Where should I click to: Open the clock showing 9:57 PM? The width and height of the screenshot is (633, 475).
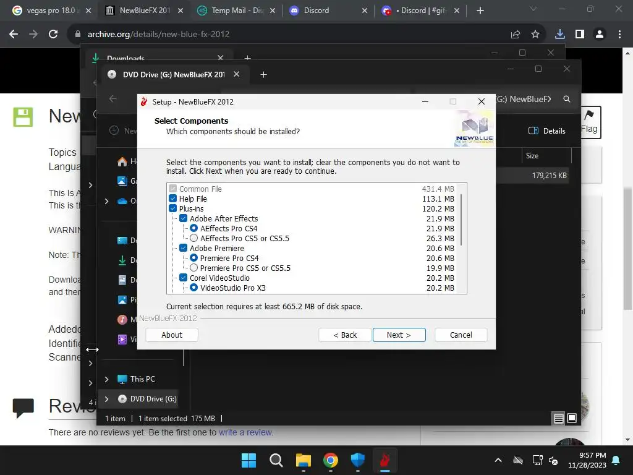click(x=587, y=460)
